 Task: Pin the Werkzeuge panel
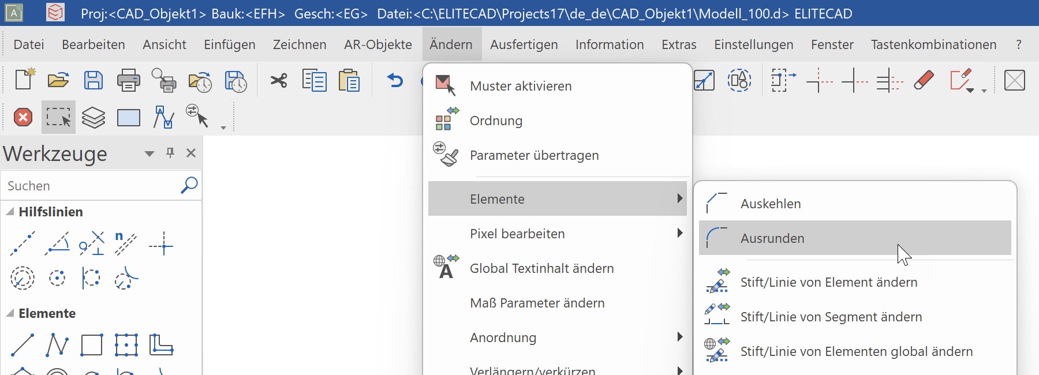(170, 152)
